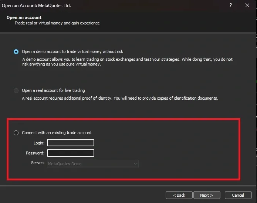Click the 'Login:' field label
The height and width of the screenshot is (203, 257).
coord(39,143)
